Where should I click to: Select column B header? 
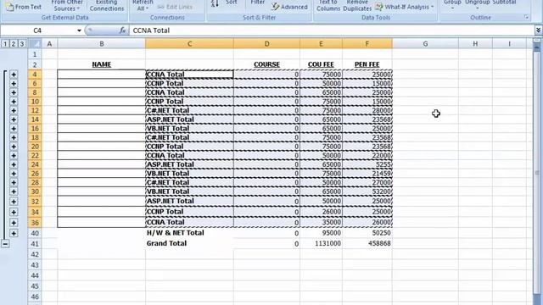pos(102,44)
